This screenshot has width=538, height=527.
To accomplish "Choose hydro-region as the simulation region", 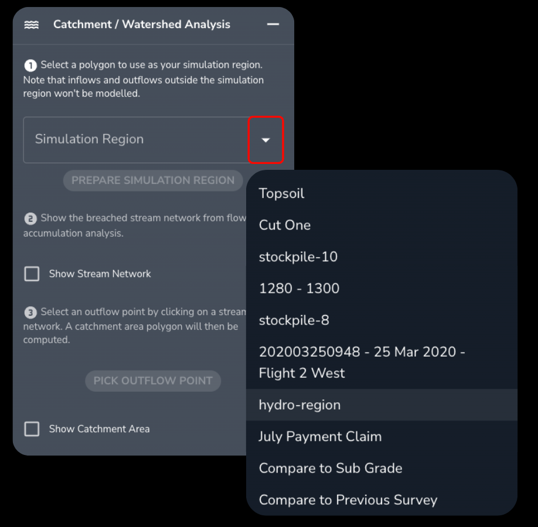I will point(299,405).
